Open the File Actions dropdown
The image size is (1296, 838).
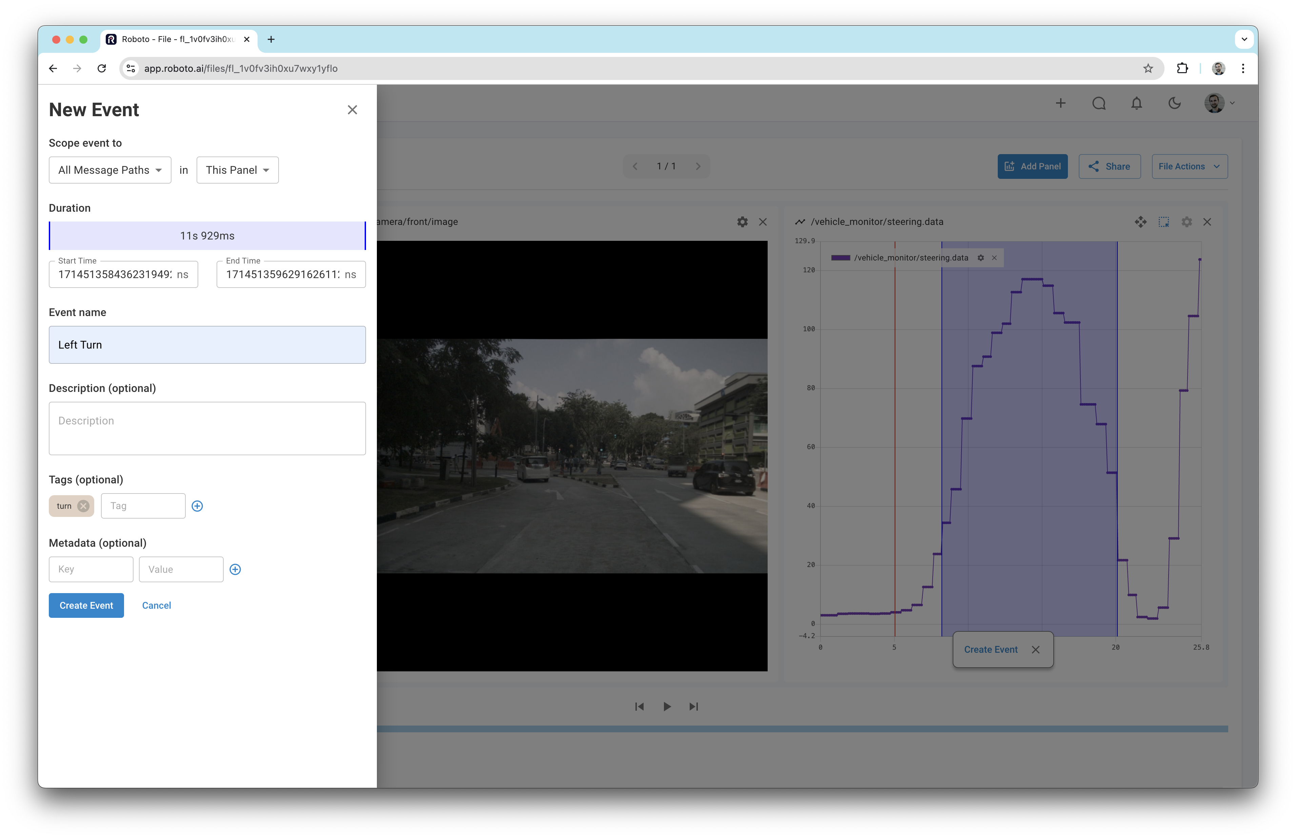coord(1189,167)
